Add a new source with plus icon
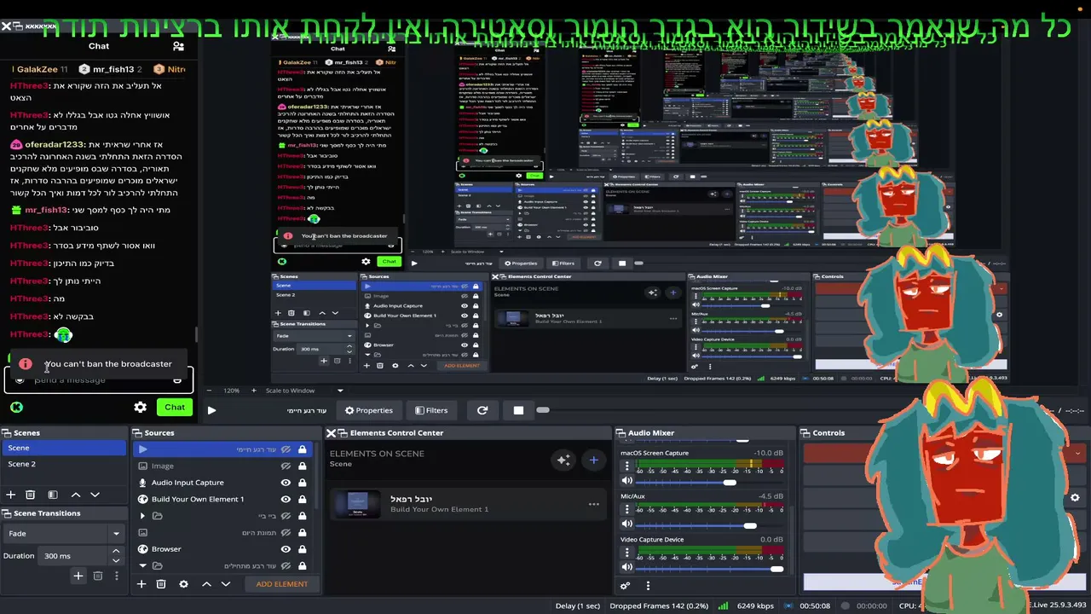Image resolution: width=1091 pixels, height=614 pixels. coord(141,584)
